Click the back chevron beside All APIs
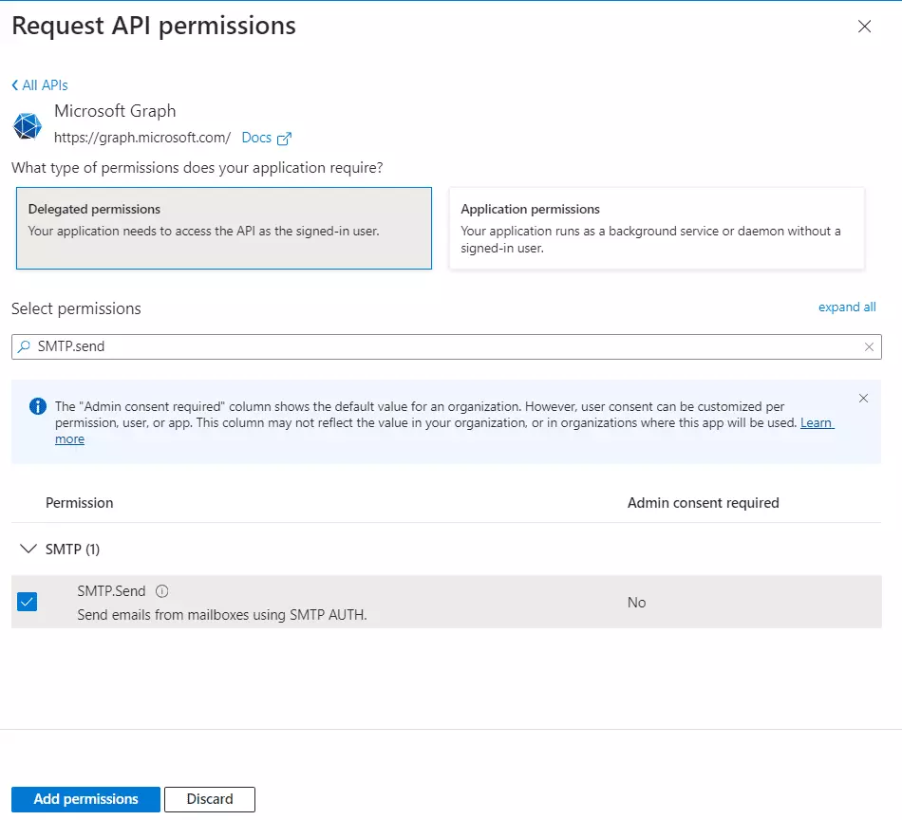This screenshot has height=820, width=902. 13,84
